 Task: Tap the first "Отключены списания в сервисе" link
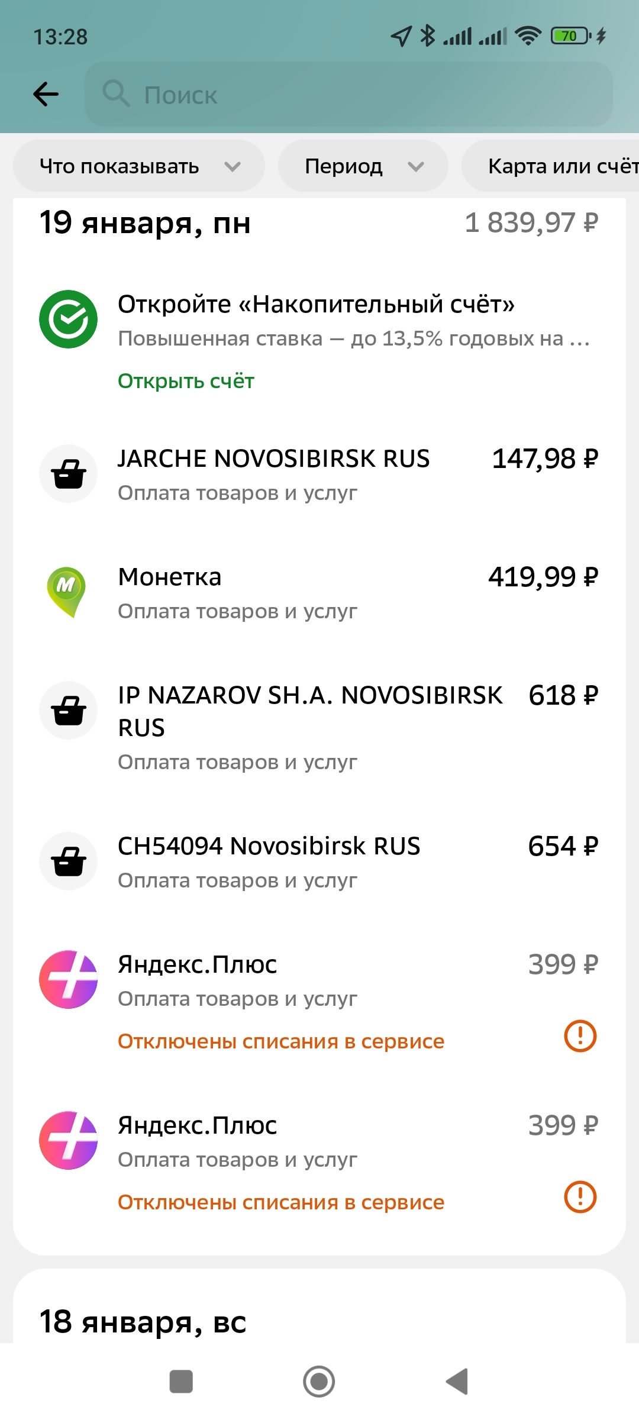point(281,1041)
